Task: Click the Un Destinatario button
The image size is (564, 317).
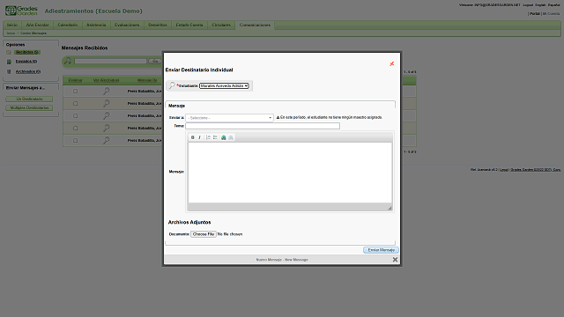Action: (29, 99)
